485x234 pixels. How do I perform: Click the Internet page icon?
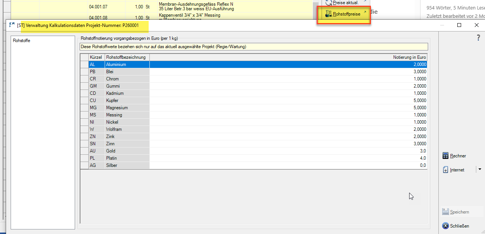pyautogui.click(x=446, y=170)
